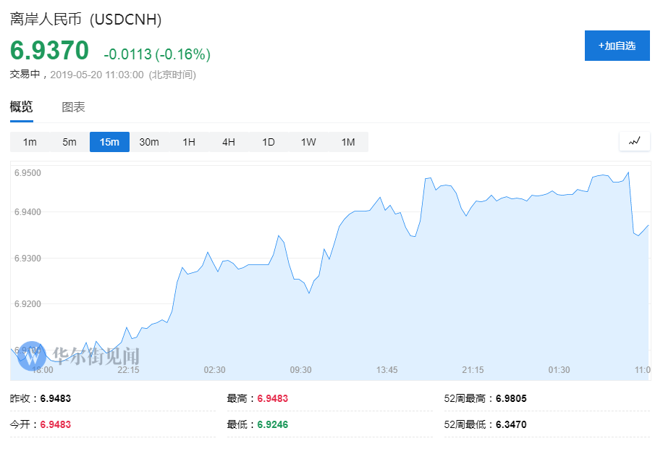Add USDCNH to watchlist with 加自选
This screenshot has width=663, height=449.
617,46
